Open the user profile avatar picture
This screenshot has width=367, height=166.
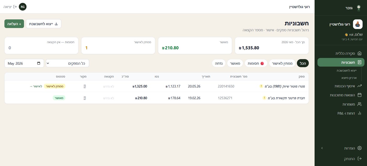coord(358,24)
